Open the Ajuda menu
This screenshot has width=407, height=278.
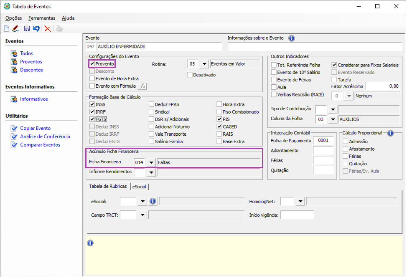[x=68, y=18]
